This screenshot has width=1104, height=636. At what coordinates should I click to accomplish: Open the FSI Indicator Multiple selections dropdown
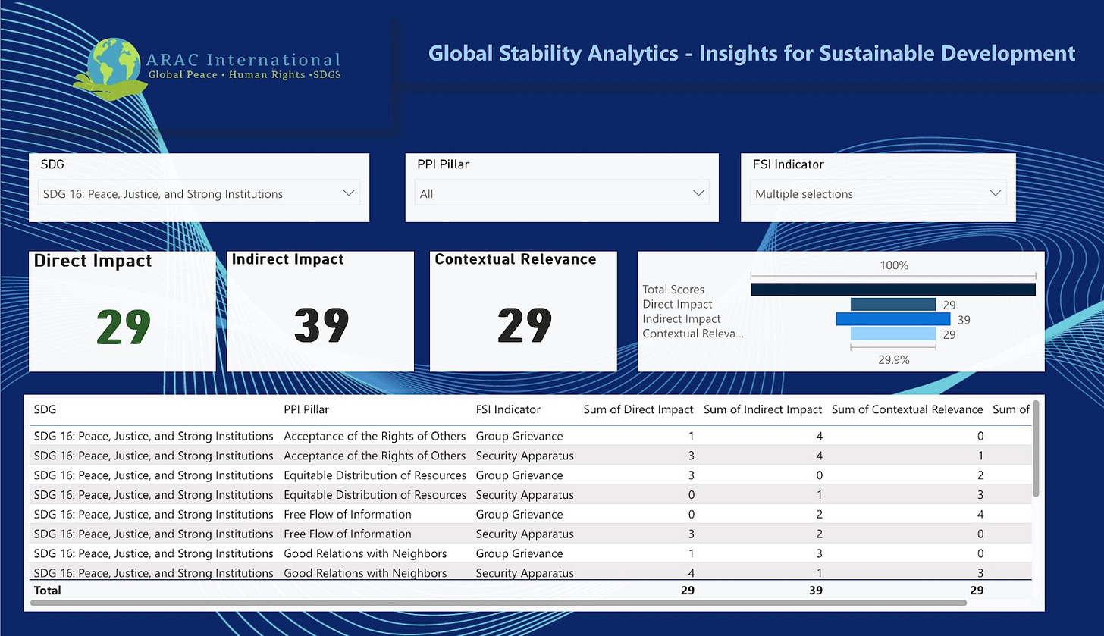tap(878, 193)
